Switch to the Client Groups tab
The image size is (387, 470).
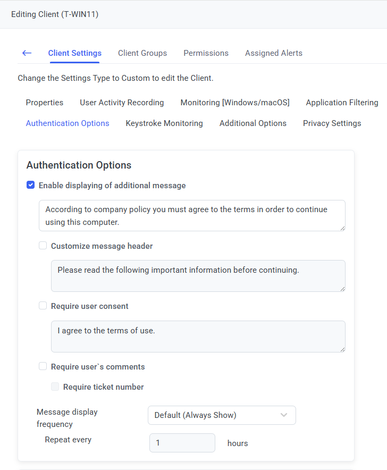click(142, 53)
